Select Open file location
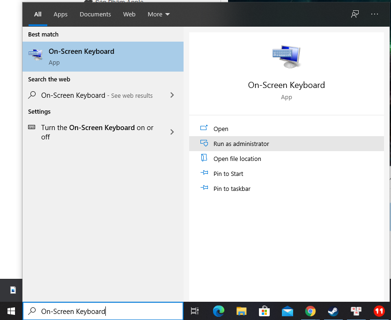The image size is (391, 320). tap(237, 159)
